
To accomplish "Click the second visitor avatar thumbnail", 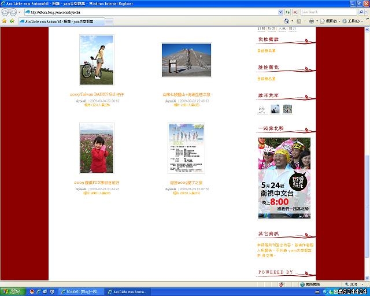I will pyautogui.click(x=275, y=109).
